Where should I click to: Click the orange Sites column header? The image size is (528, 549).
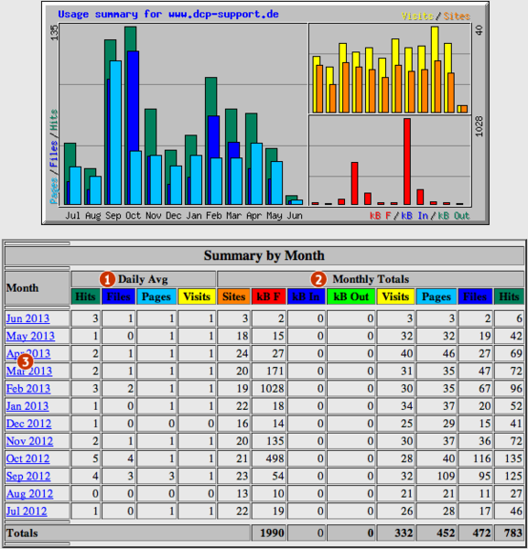pos(233,296)
